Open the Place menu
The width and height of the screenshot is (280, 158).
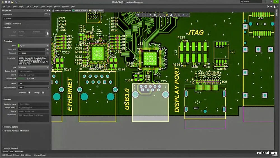point(29,6)
